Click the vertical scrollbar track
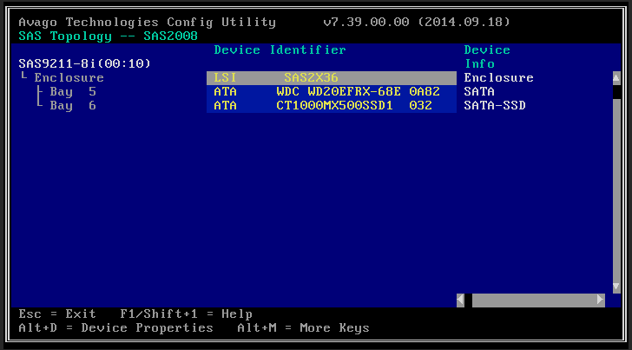The image size is (632, 350). (616, 189)
